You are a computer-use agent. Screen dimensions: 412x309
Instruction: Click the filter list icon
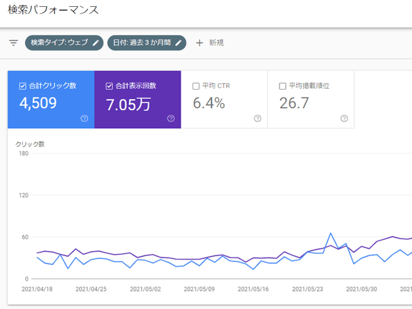[13, 43]
